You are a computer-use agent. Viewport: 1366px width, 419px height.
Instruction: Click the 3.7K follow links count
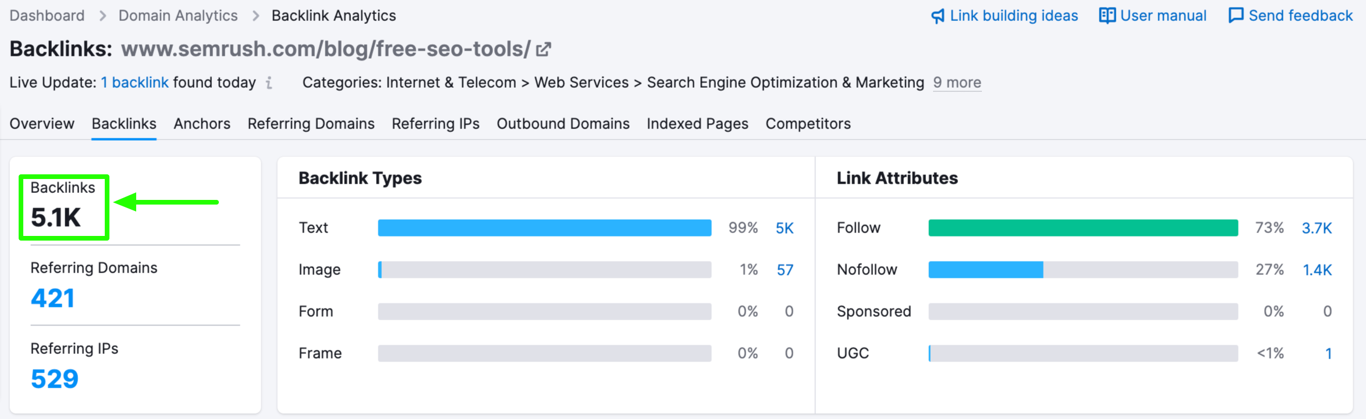tap(1317, 228)
